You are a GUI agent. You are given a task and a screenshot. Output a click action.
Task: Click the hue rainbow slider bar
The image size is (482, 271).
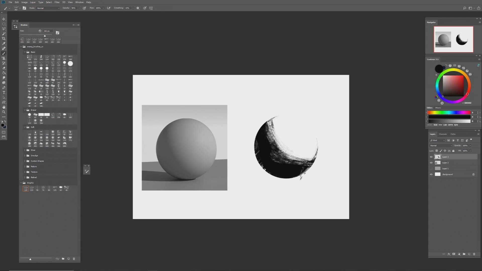pos(449,113)
